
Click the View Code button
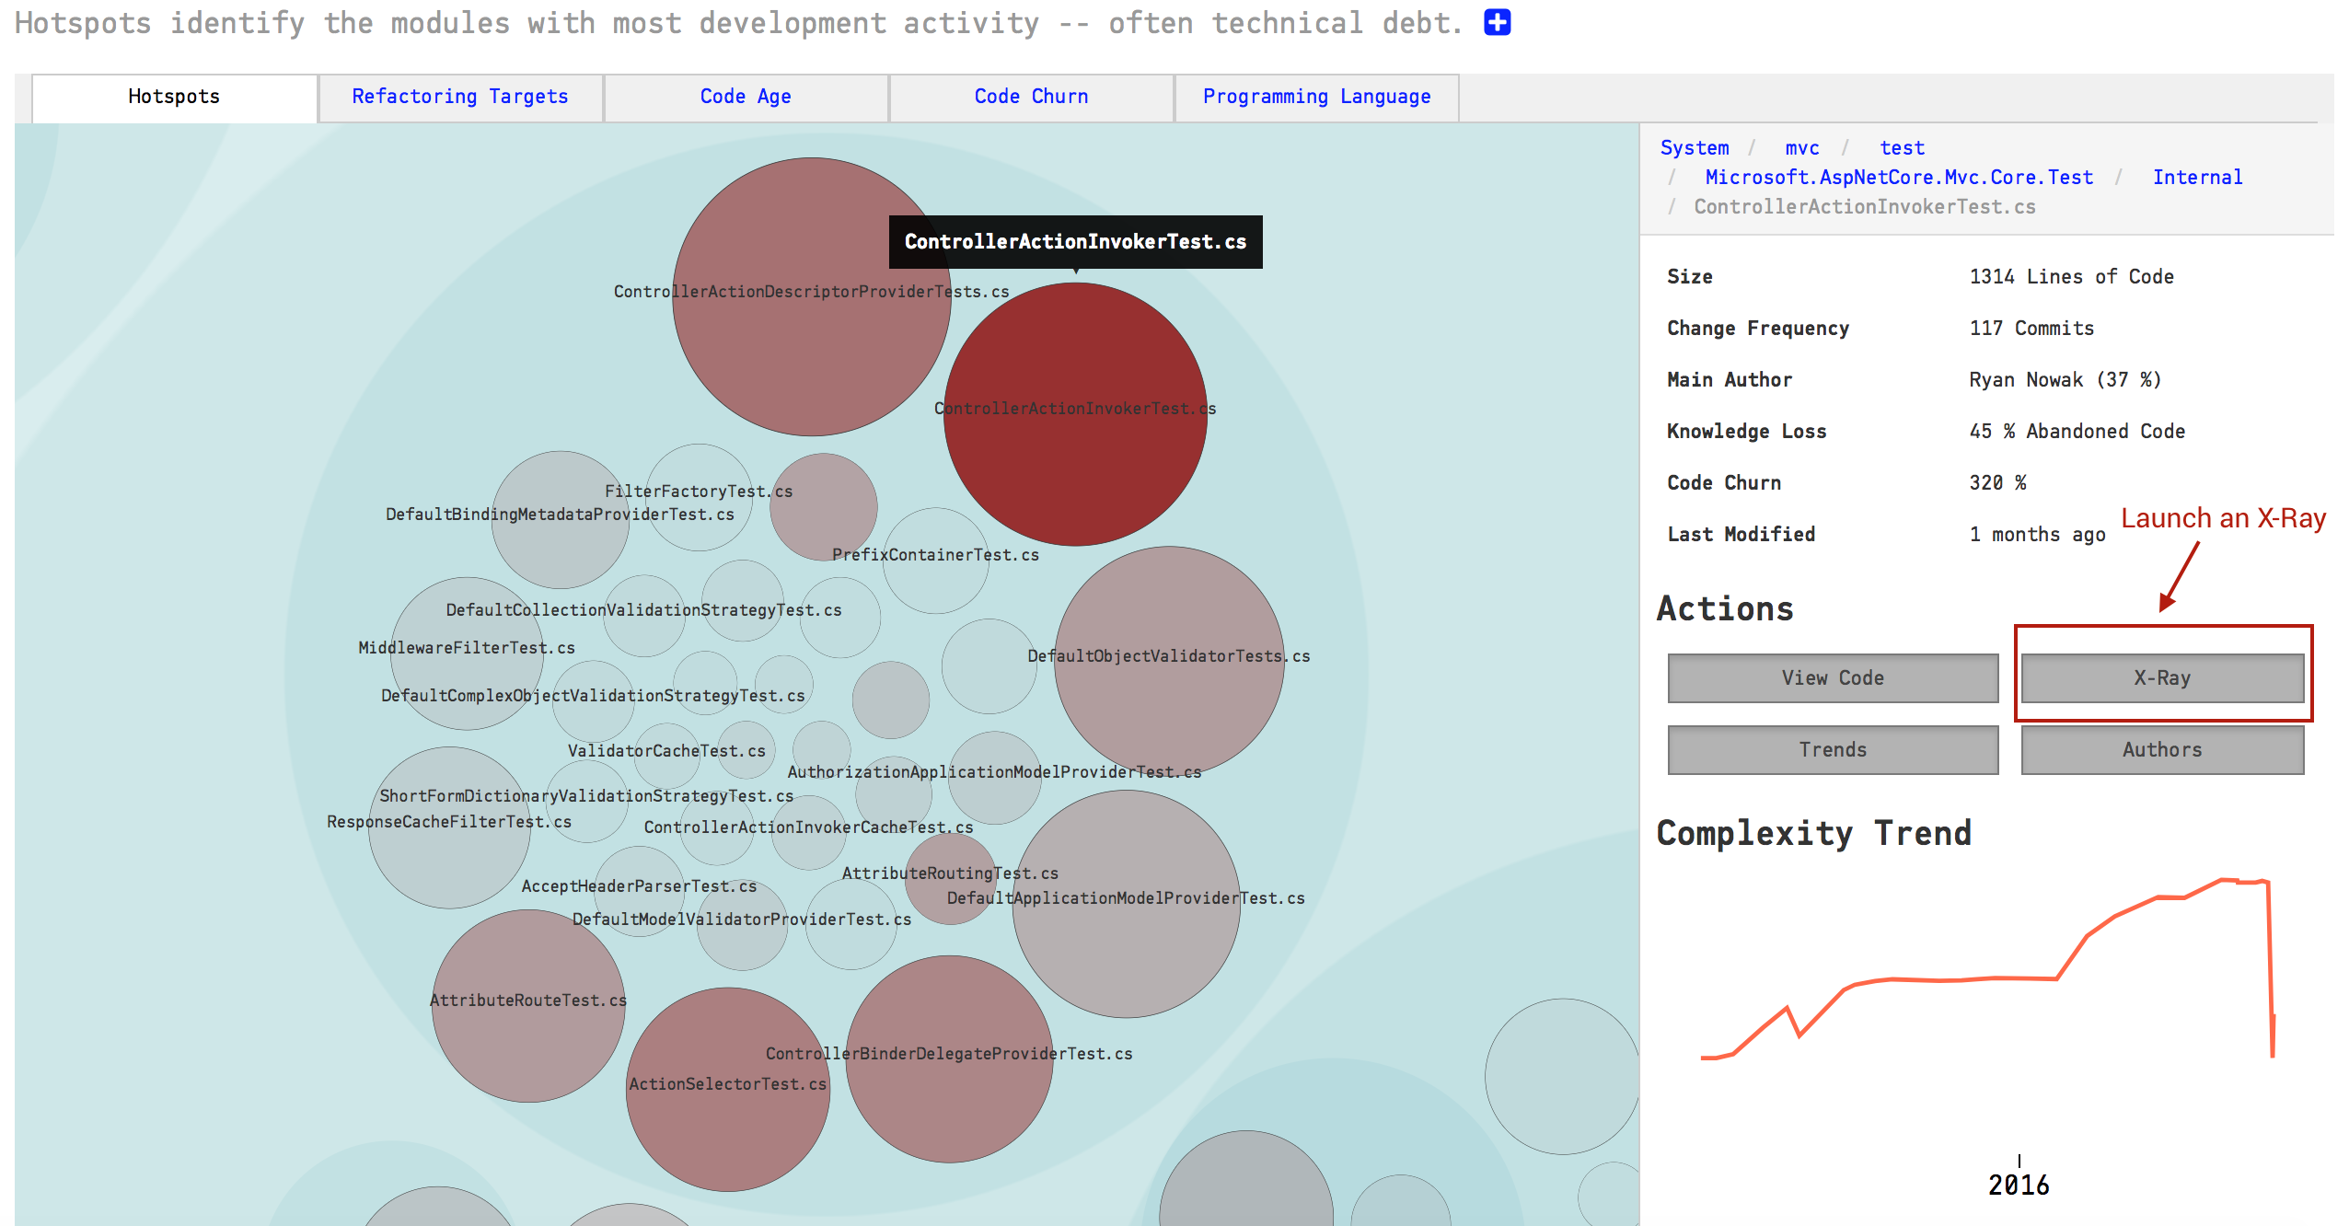pyautogui.click(x=1833, y=678)
